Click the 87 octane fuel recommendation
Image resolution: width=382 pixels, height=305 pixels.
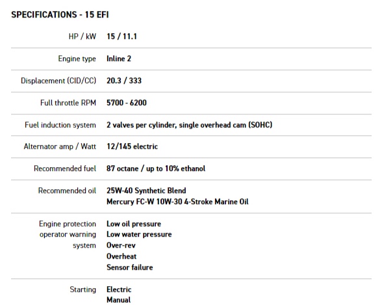pos(156,168)
